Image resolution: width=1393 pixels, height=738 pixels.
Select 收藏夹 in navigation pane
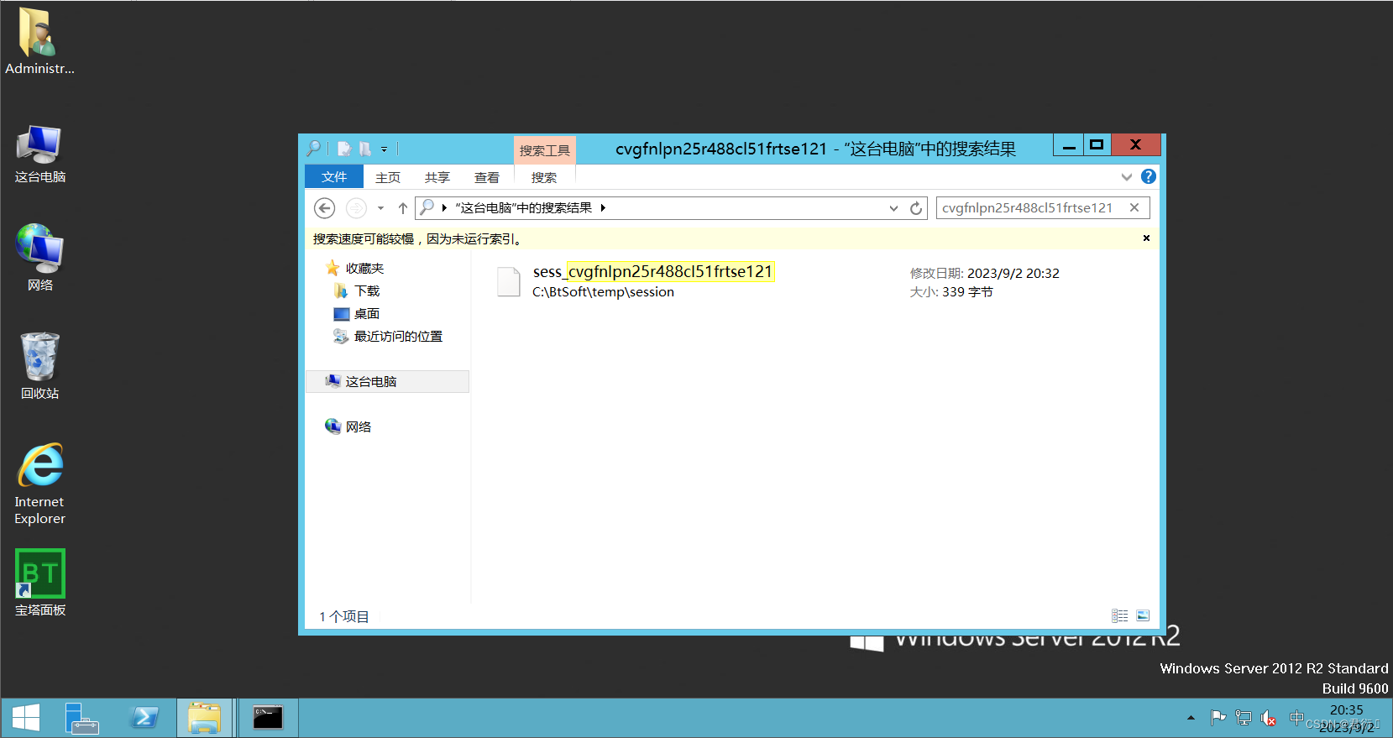[364, 269]
